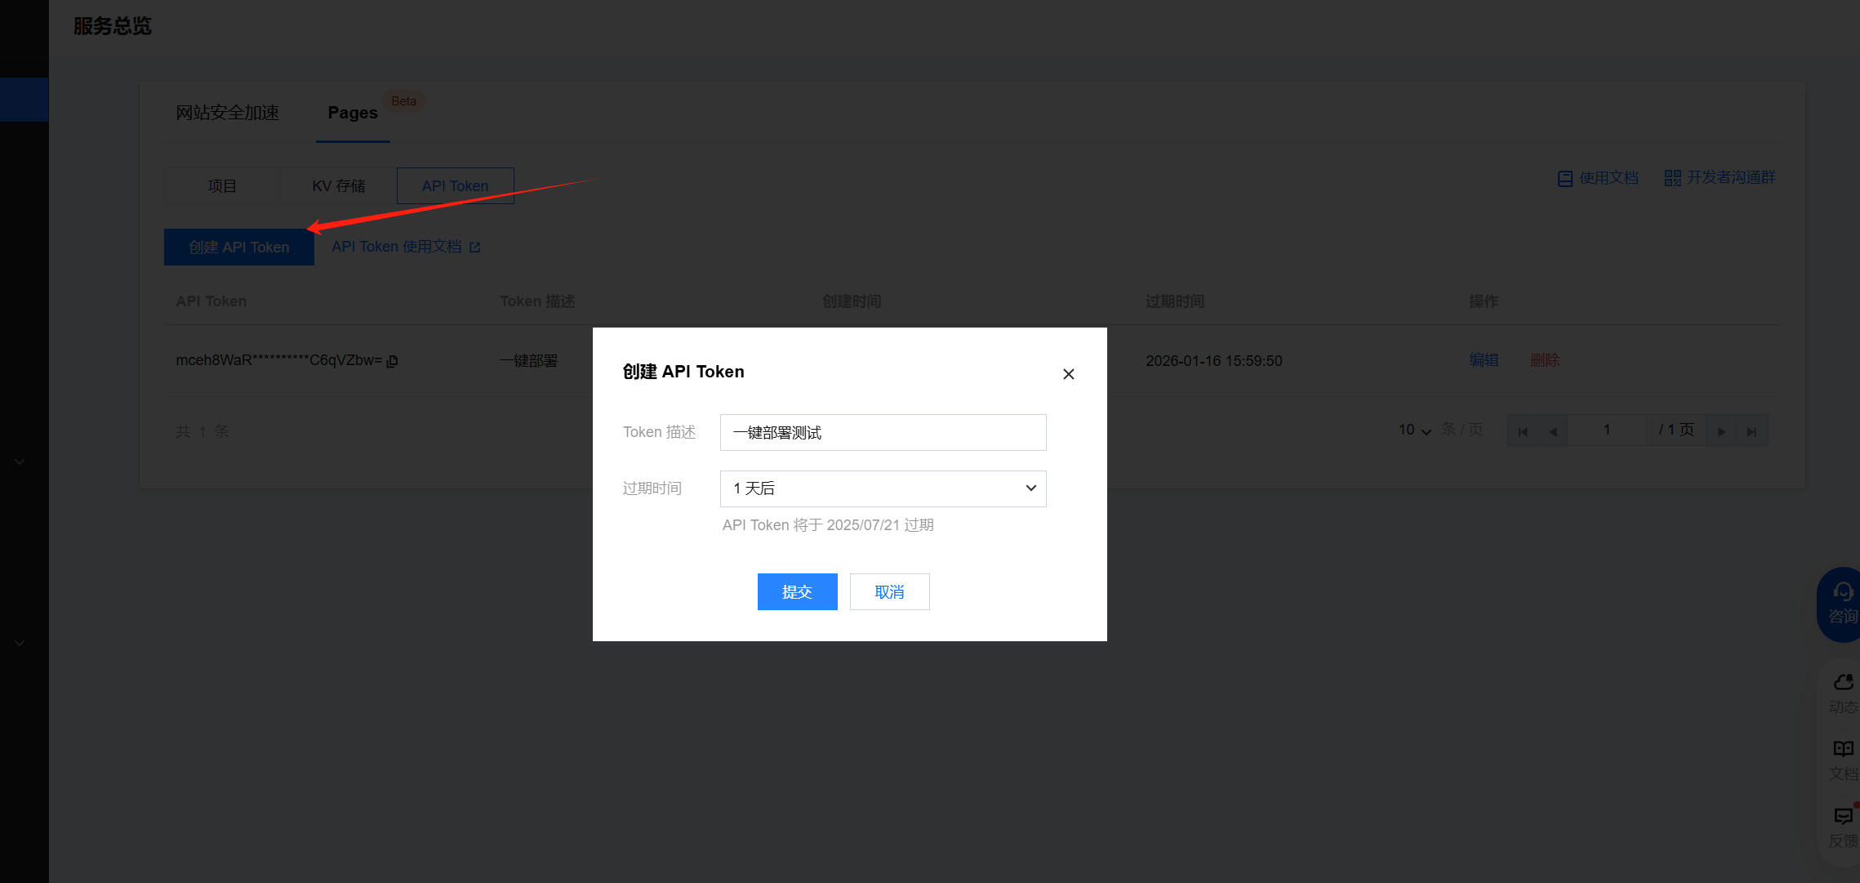Click the page number input field

click(x=1607, y=430)
